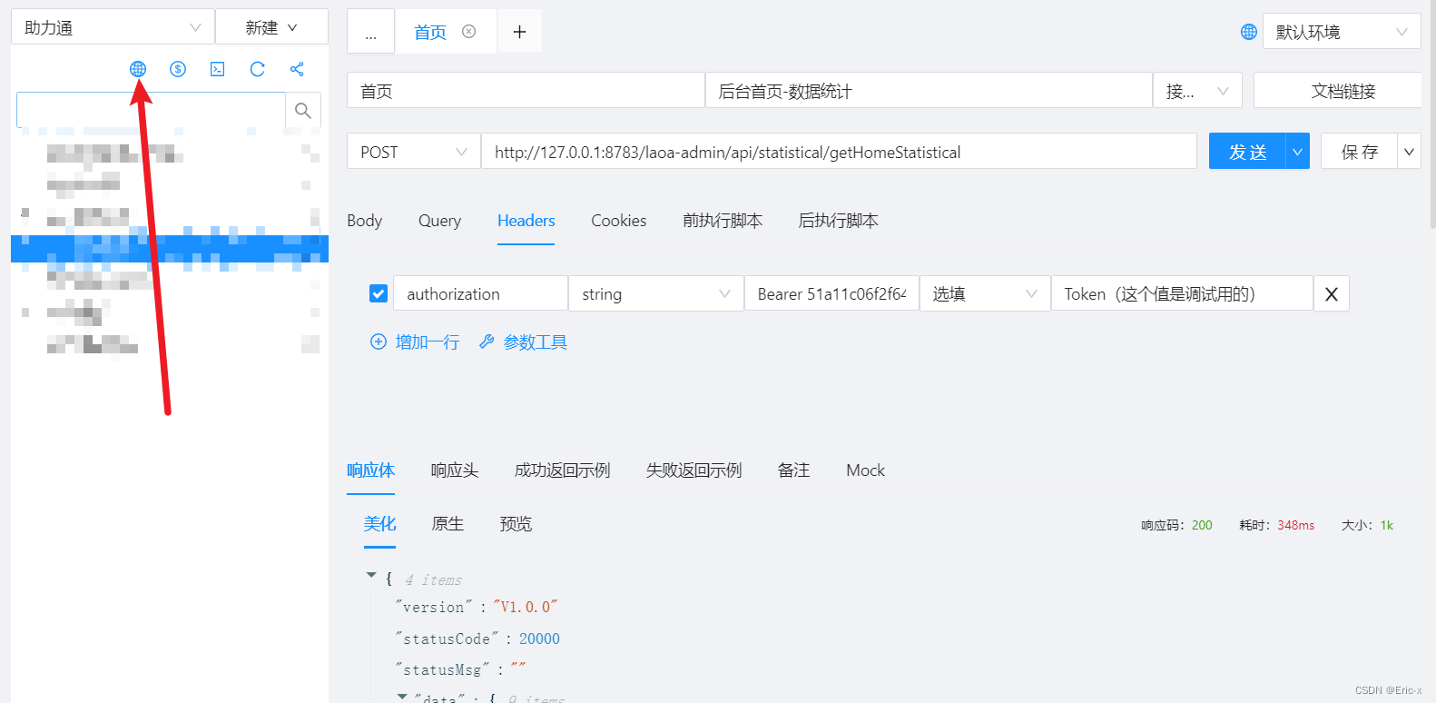This screenshot has width=1436, height=703.
Task: Uncheck the authorization header checkbox
Action: click(379, 293)
